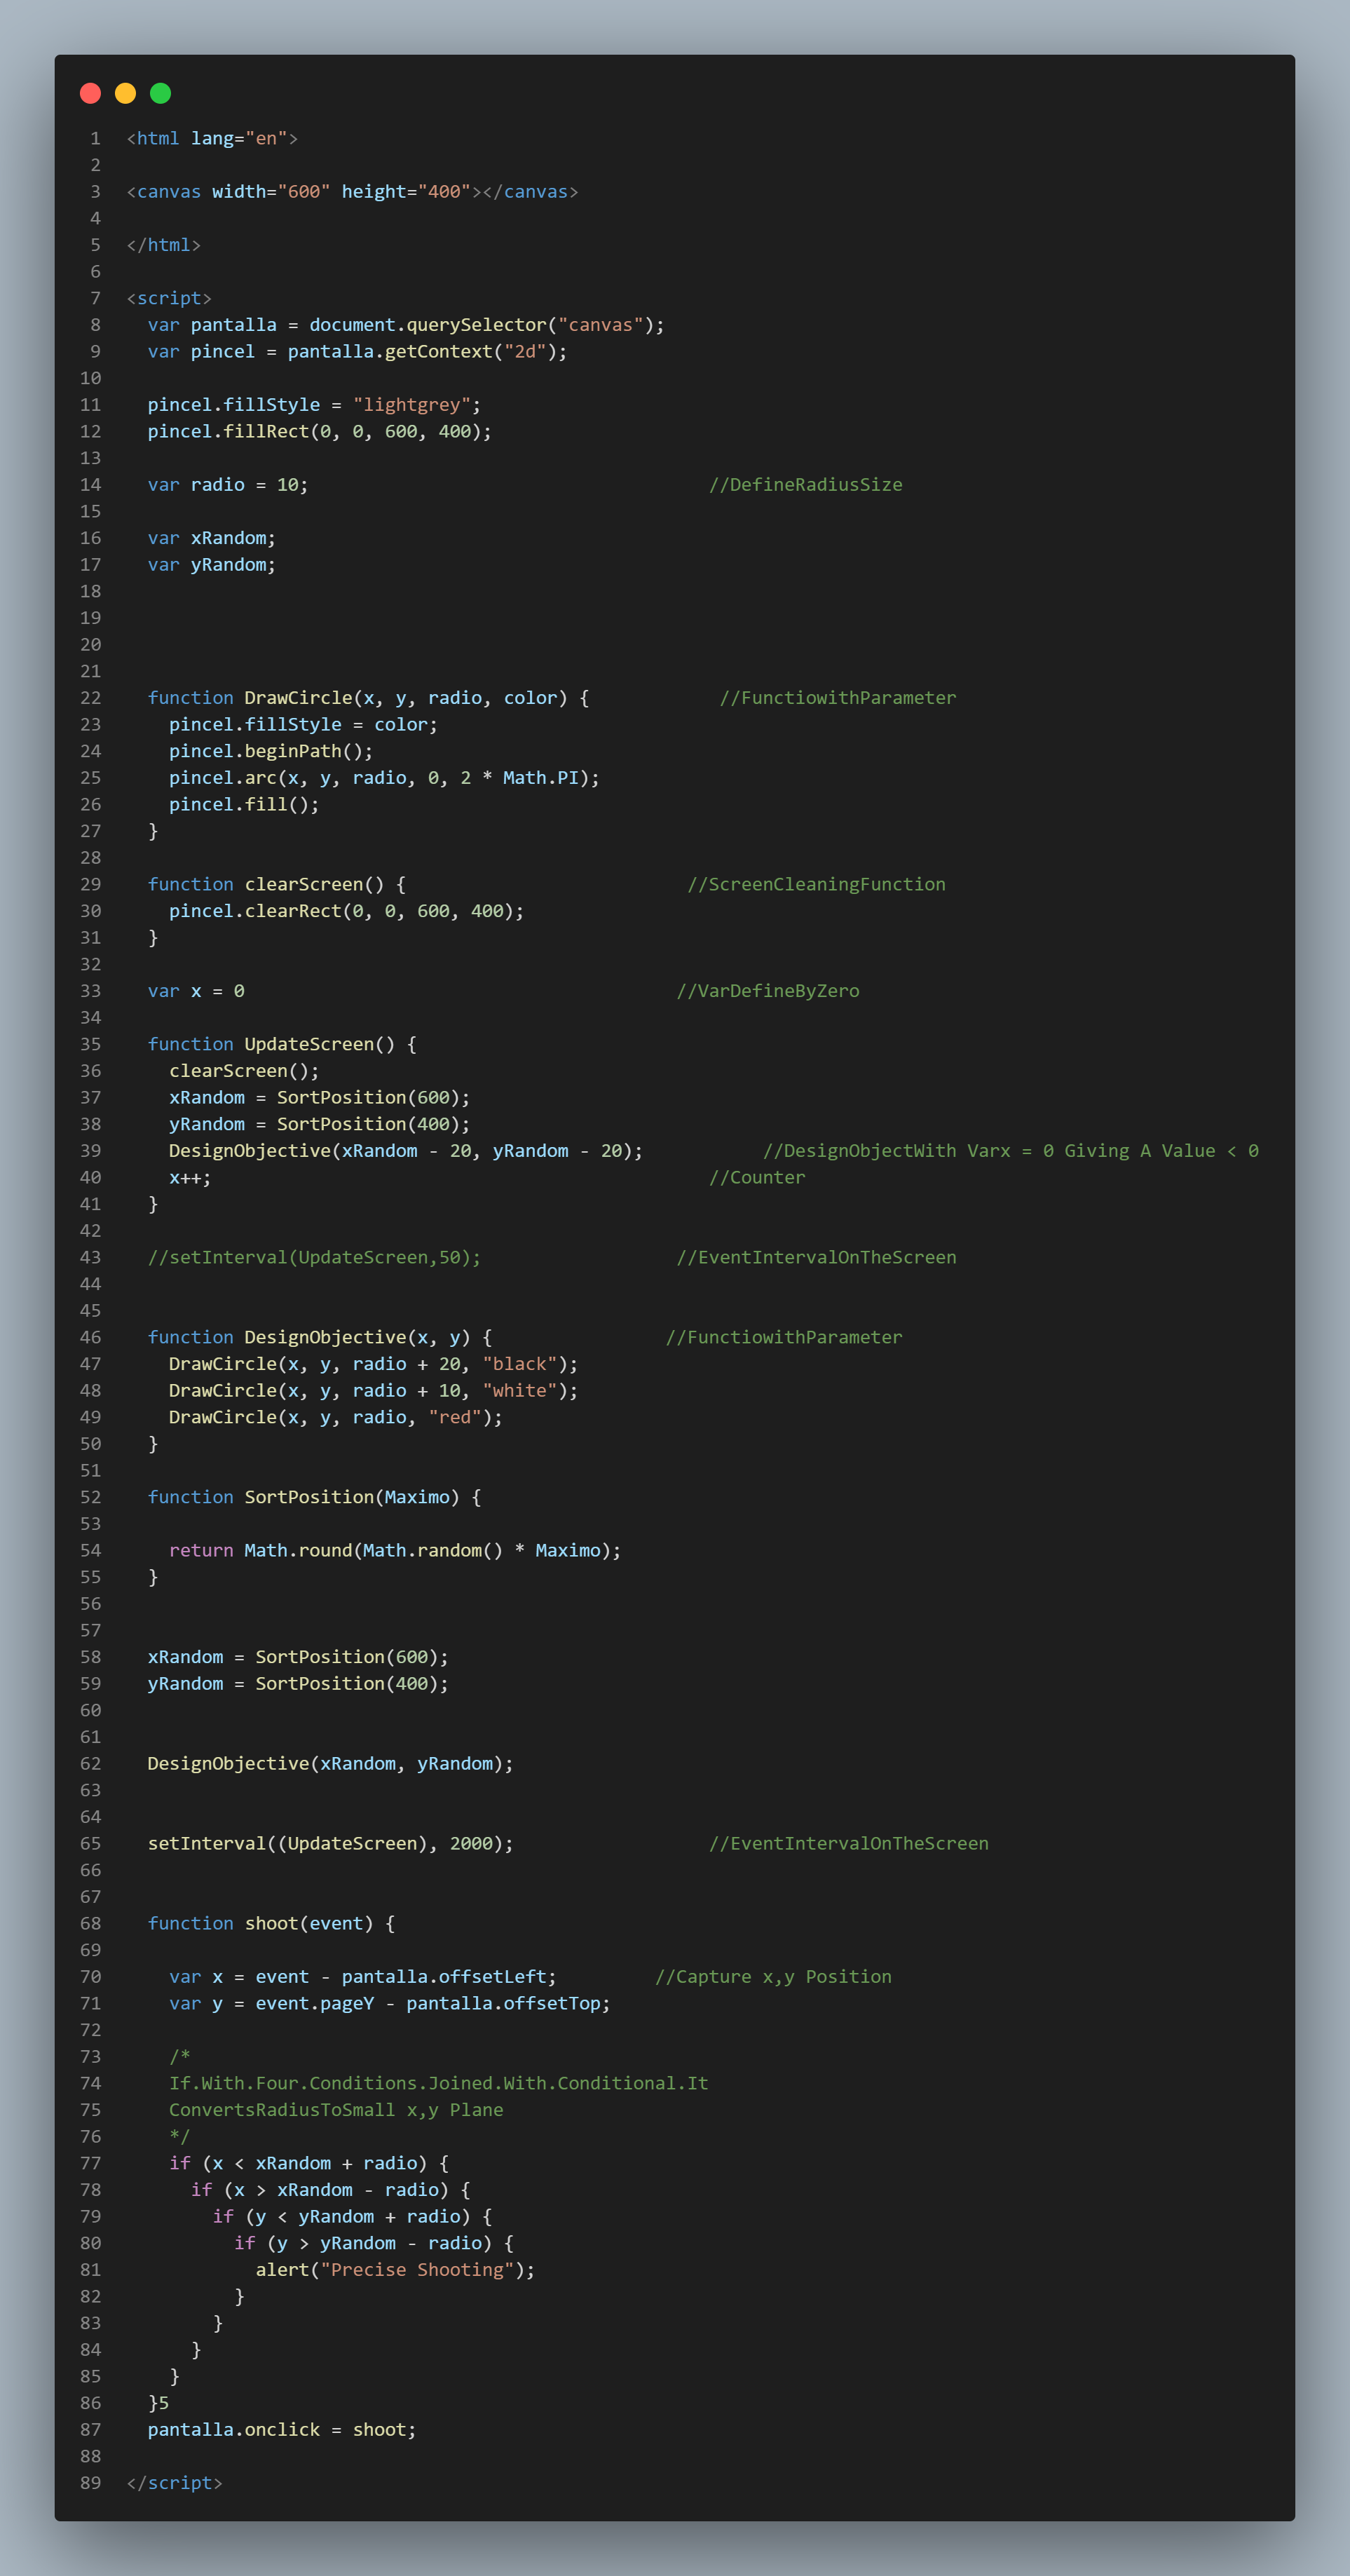
Task: Click the function UpdateScreen definition
Action: pyautogui.click(x=282, y=1044)
